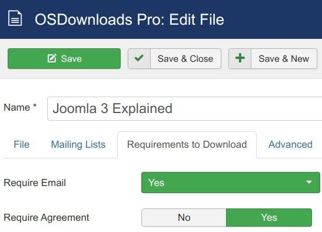The height and width of the screenshot is (232, 322).
Task: Click the pencil edit icon on Save
Action: (52, 58)
